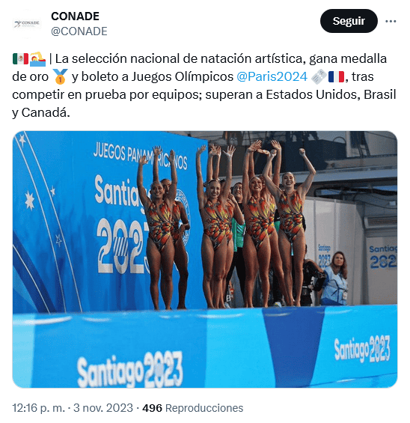Click the gold medal emoji
The width and height of the screenshot is (410, 423).
(60, 76)
